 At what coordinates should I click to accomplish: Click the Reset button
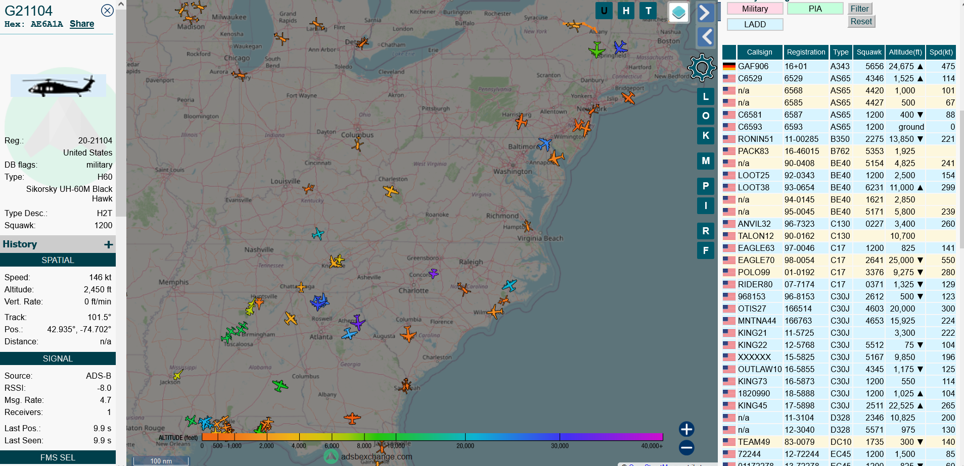861,21
